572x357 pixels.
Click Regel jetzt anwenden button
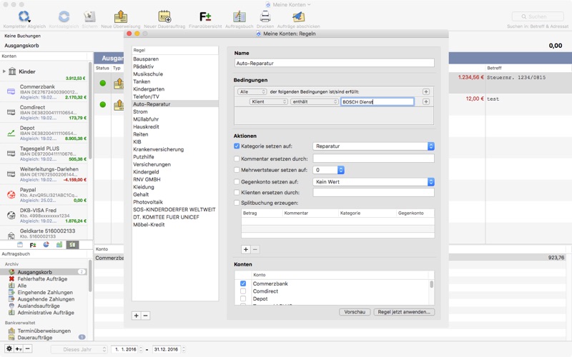[404, 312]
